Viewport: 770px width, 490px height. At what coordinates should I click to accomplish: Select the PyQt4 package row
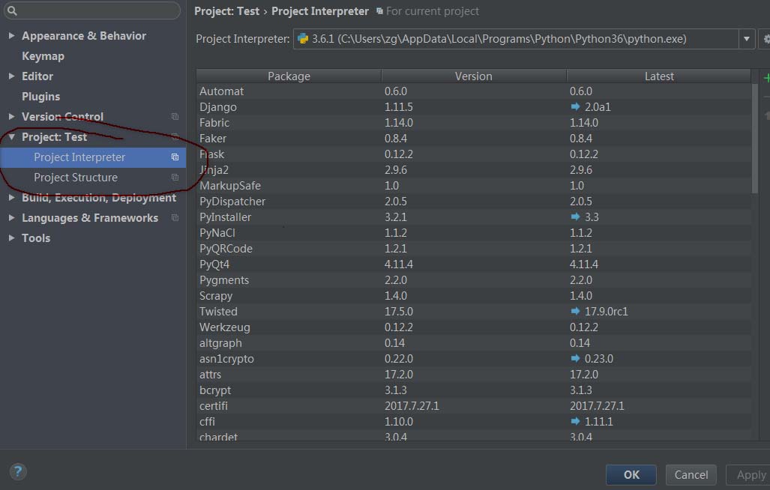[x=473, y=264]
